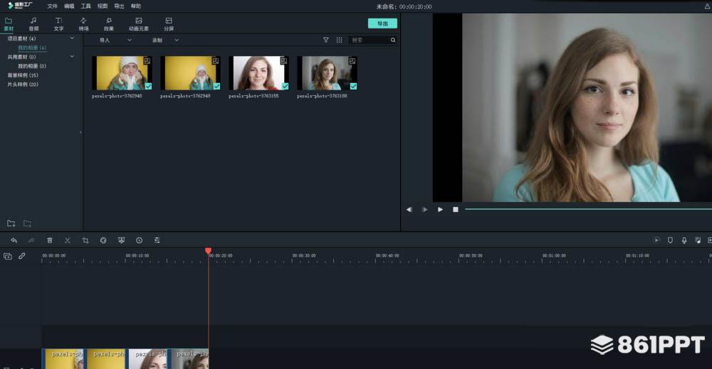Click next frame playback button
The width and height of the screenshot is (712, 369).
tap(424, 210)
